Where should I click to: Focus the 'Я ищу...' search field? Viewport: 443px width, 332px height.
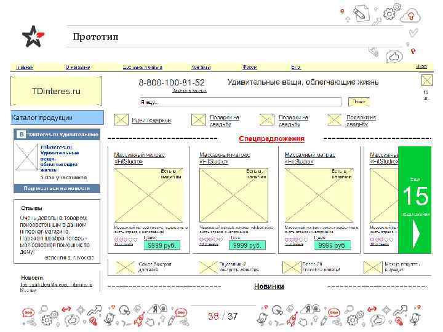tap(240, 102)
